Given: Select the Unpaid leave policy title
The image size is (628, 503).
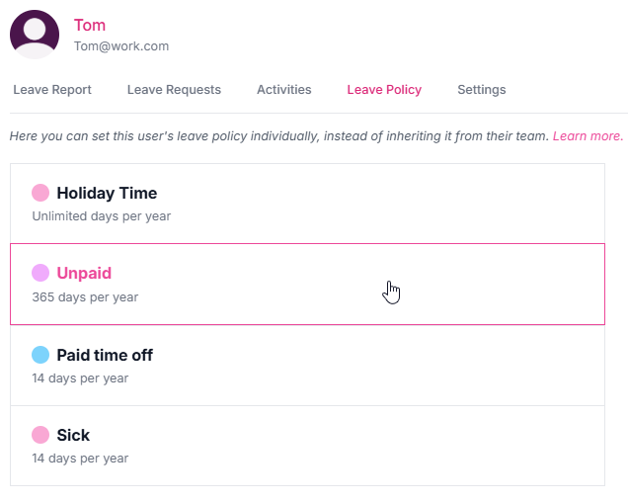Looking at the screenshot, I should (84, 273).
